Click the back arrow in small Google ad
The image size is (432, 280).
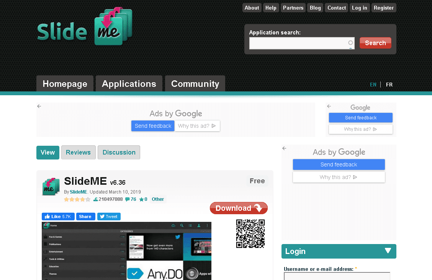[x=329, y=106]
